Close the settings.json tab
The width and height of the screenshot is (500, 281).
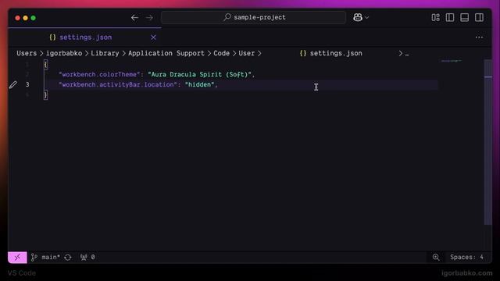pyautogui.click(x=153, y=37)
